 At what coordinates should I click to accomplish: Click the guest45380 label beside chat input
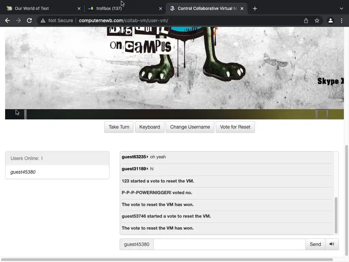point(137,244)
